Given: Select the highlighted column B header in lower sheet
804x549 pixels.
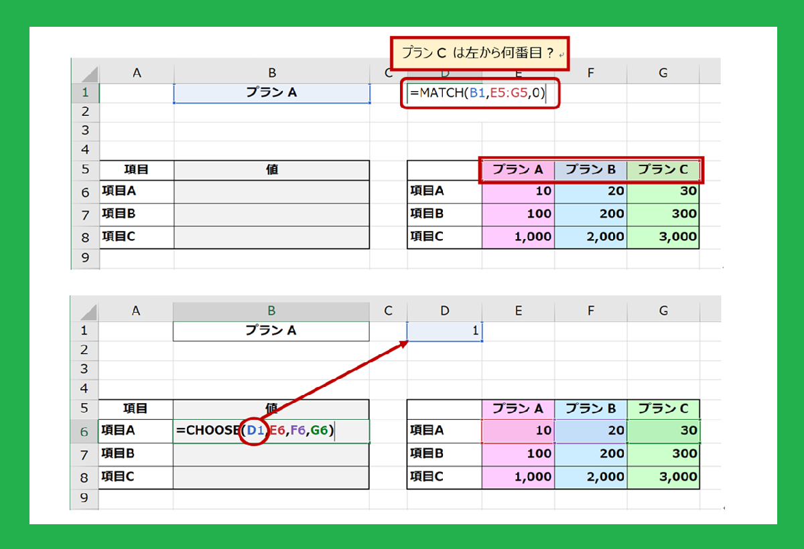Looking at the screenshot, I should point(271,310).
